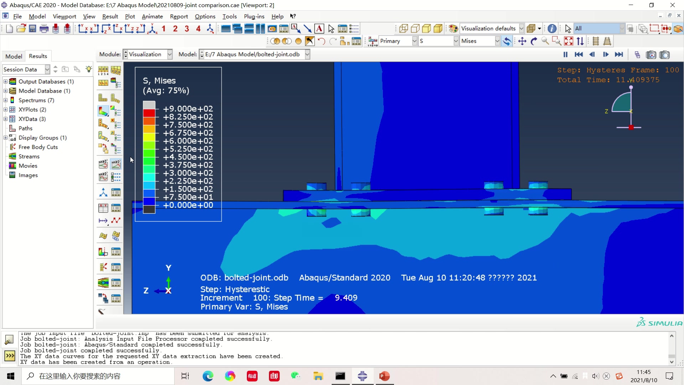Image resolution: width=684 pixels, height=385 pixels.
Task: Click the Print icon in toolbar
Action: [x=44, y=29]
